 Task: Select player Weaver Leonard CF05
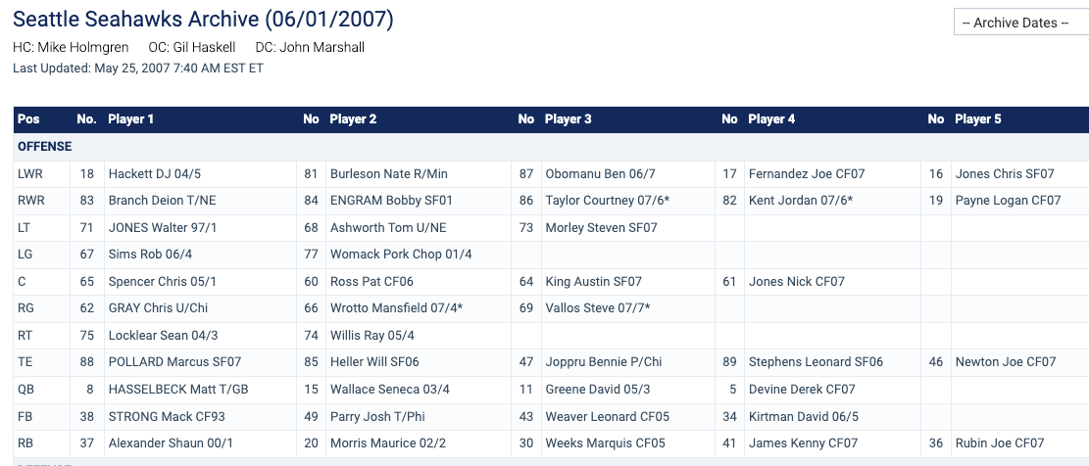(x=607, y=417)
